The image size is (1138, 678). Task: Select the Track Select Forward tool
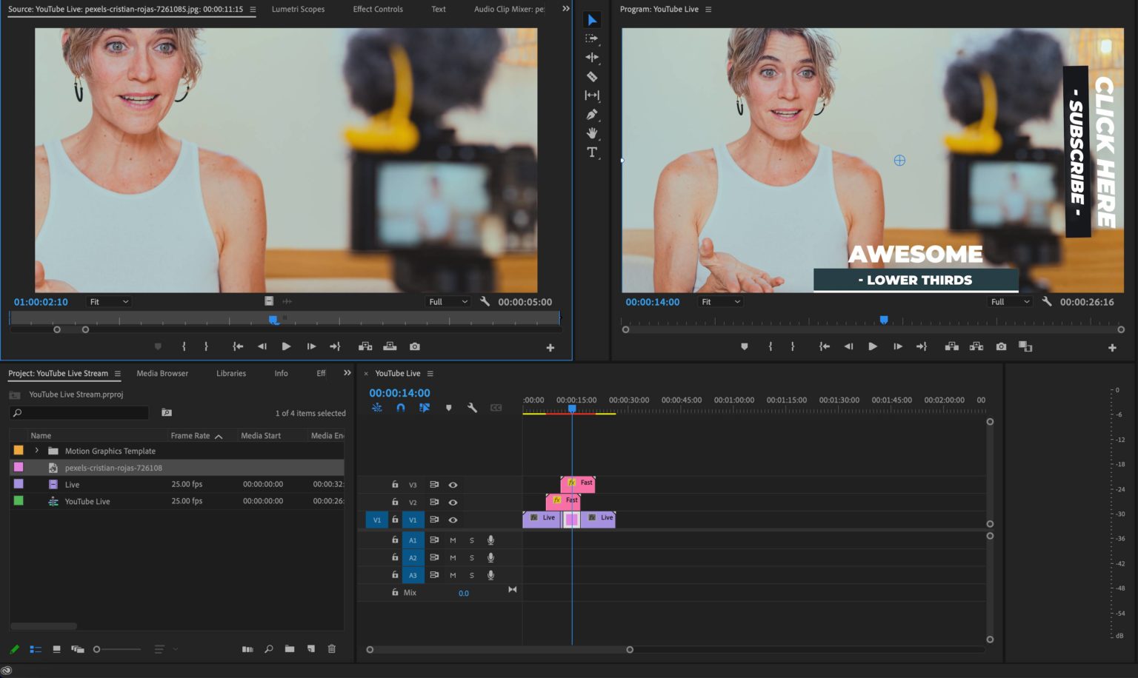(592, 38)
